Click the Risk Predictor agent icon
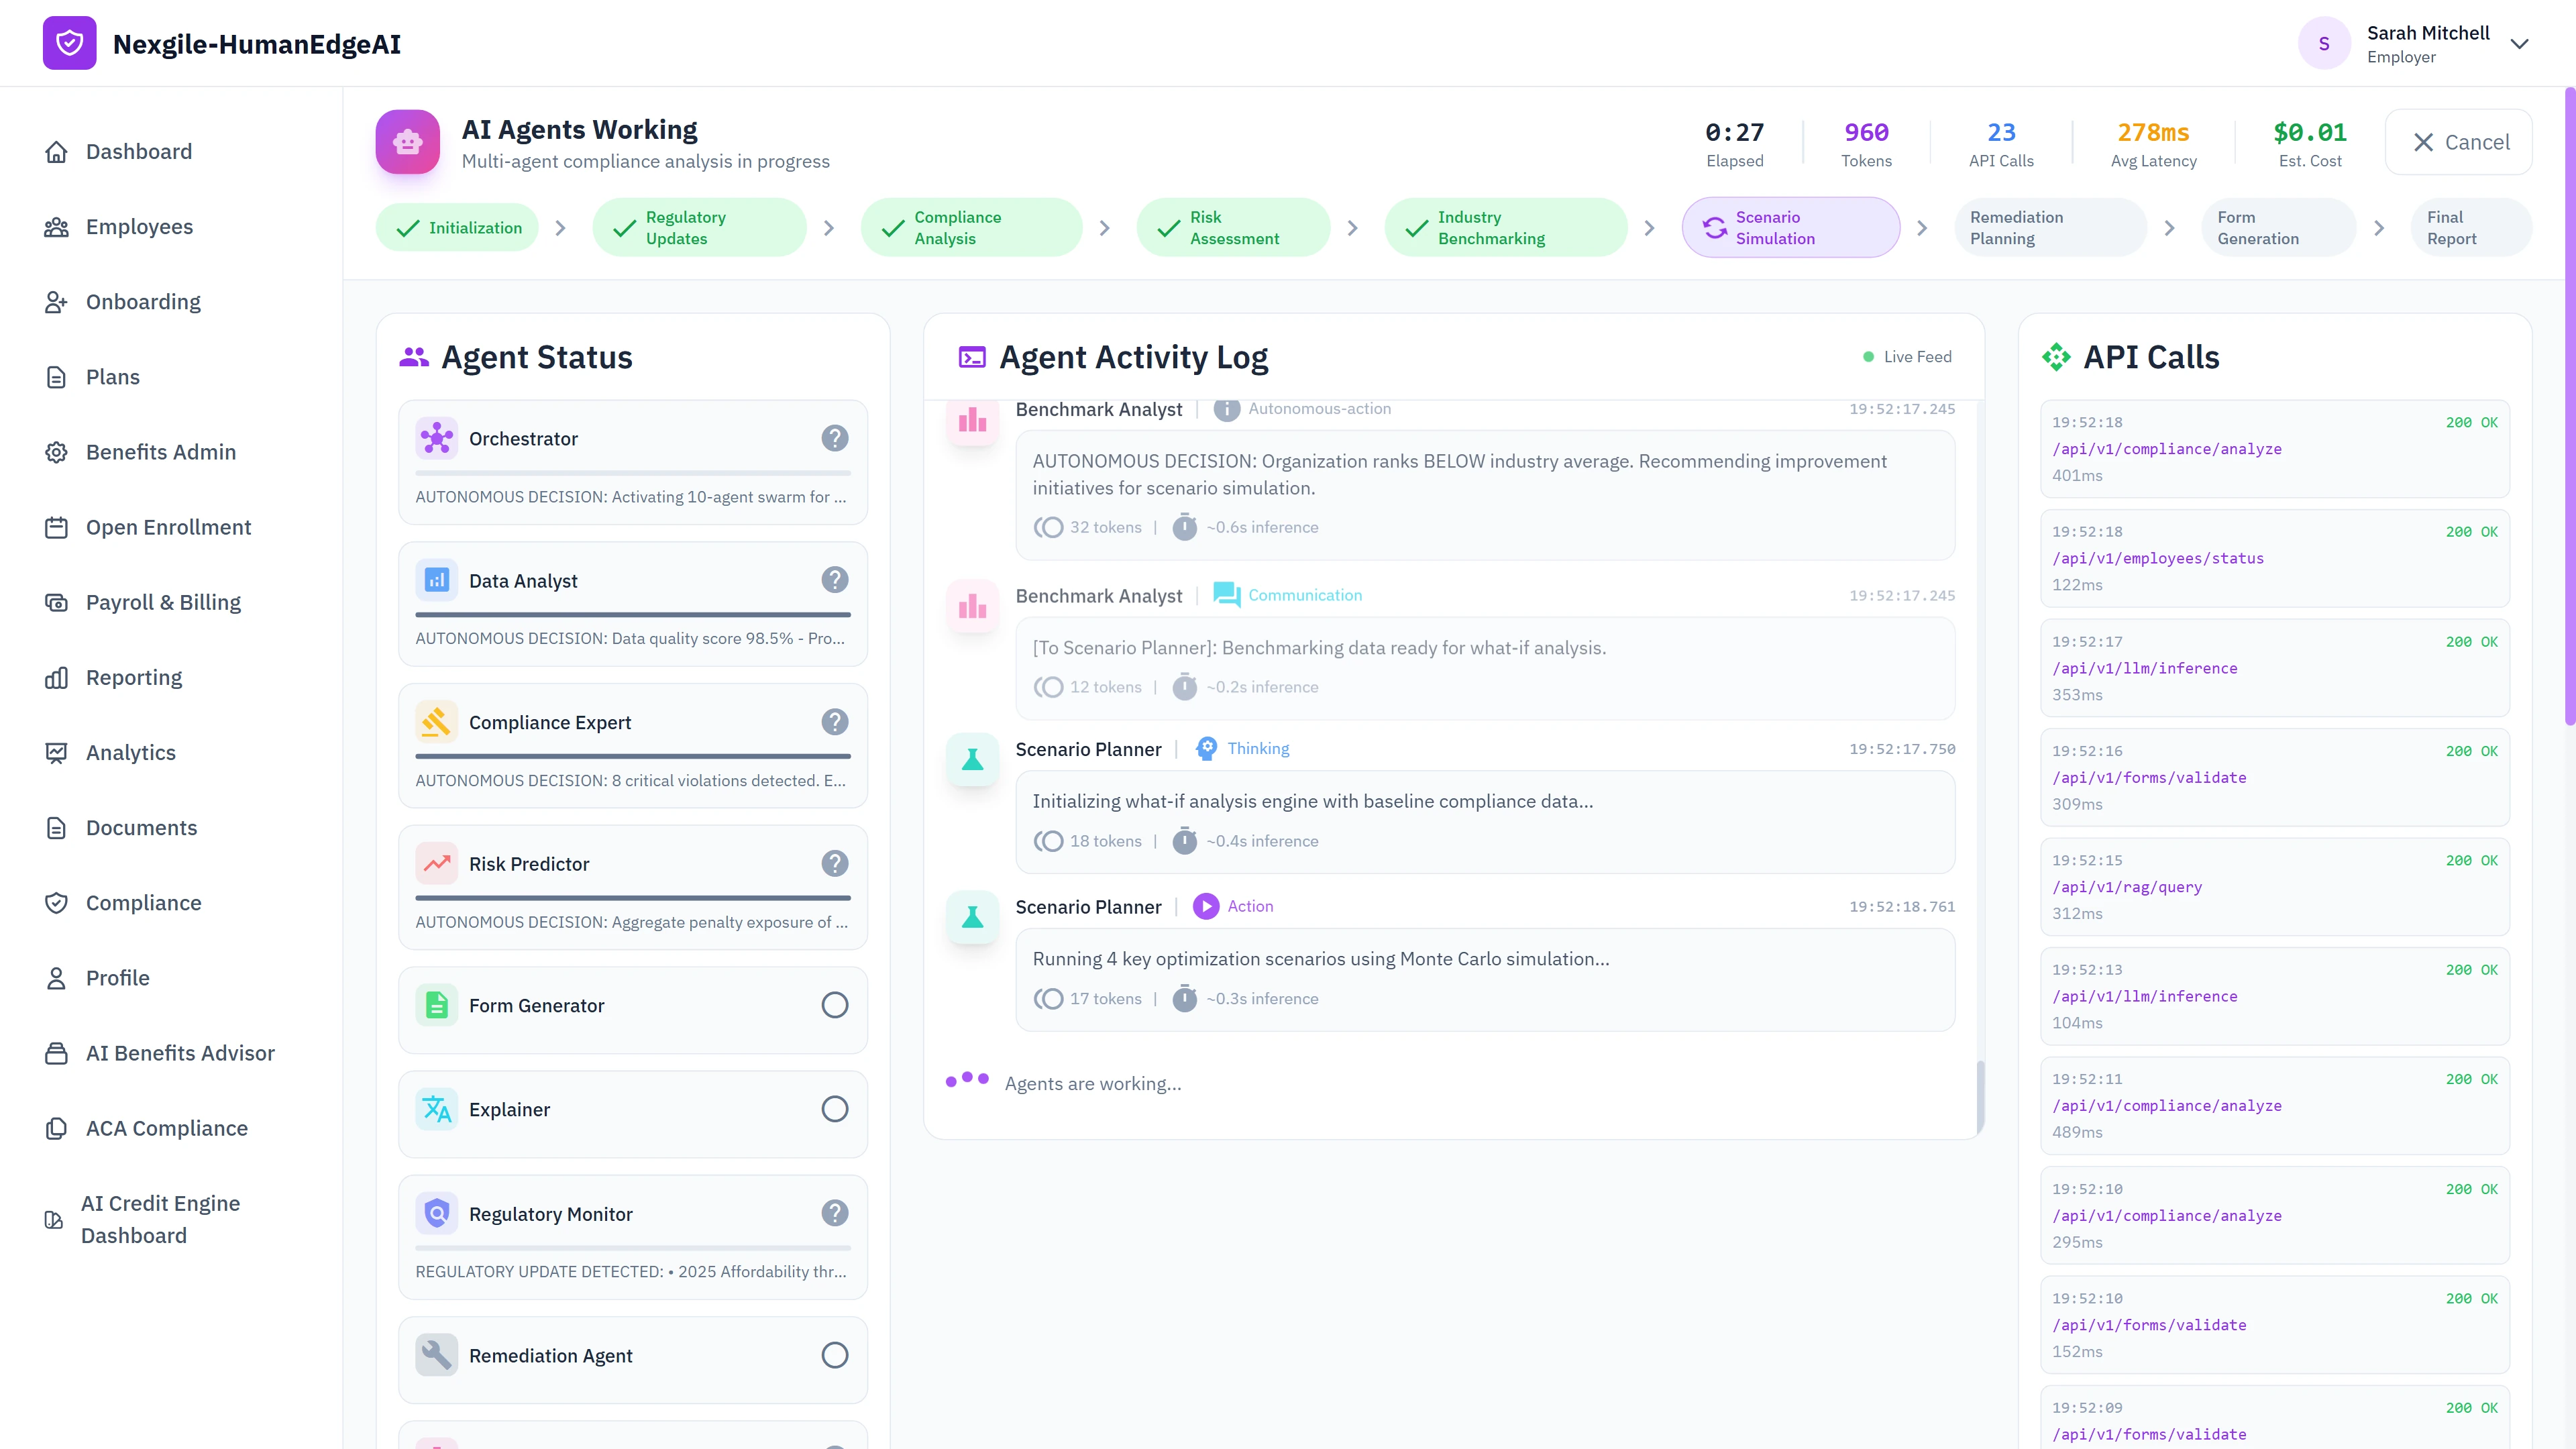Viewport: 2576px width, 1449px height. tap(436, 863)
